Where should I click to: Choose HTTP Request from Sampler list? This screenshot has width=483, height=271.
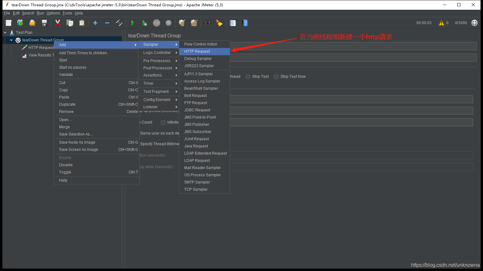[x=204, y=51]
